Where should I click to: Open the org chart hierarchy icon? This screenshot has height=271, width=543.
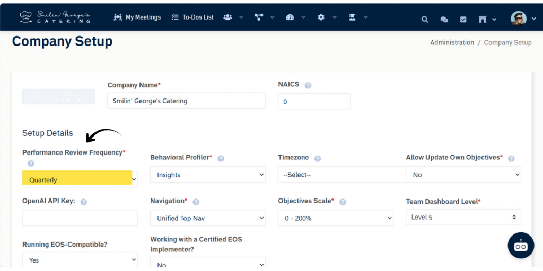(x=259, y=17)
